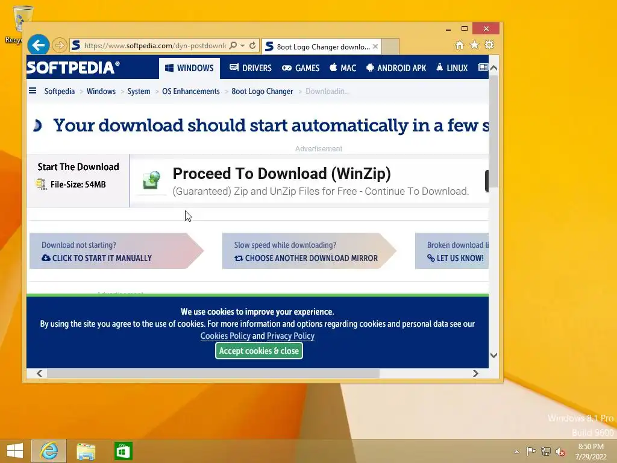Go to Windows breadcrumb link
The width and height of the screenshot is (617, 463).
tap(101, 92)
